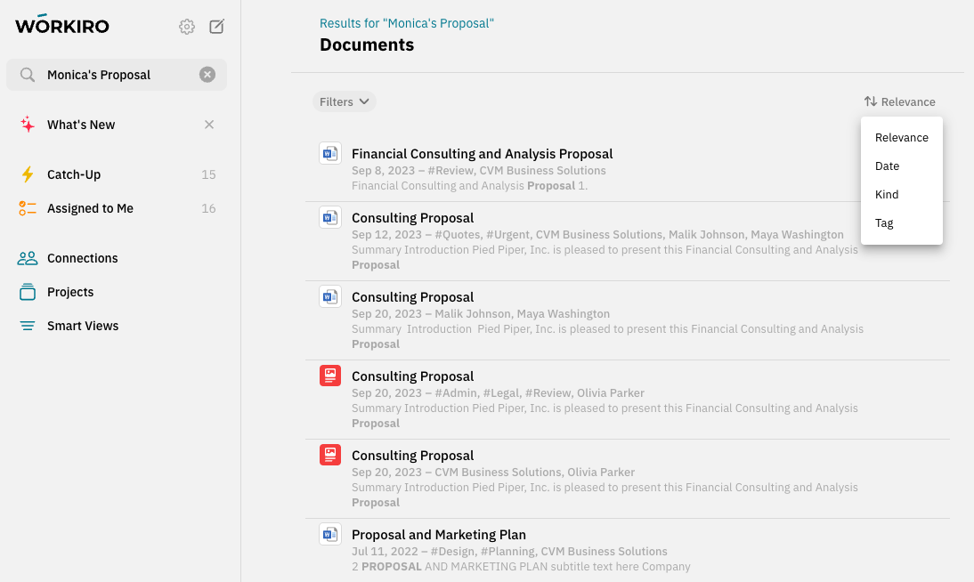Open the Relevance sort dropdown
Viewport: 974px width, 582px height.
pos(899,101)
